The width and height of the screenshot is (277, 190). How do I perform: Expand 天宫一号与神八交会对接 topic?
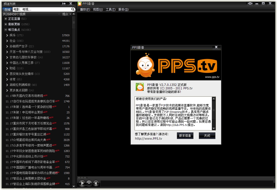tap(7, 52)
